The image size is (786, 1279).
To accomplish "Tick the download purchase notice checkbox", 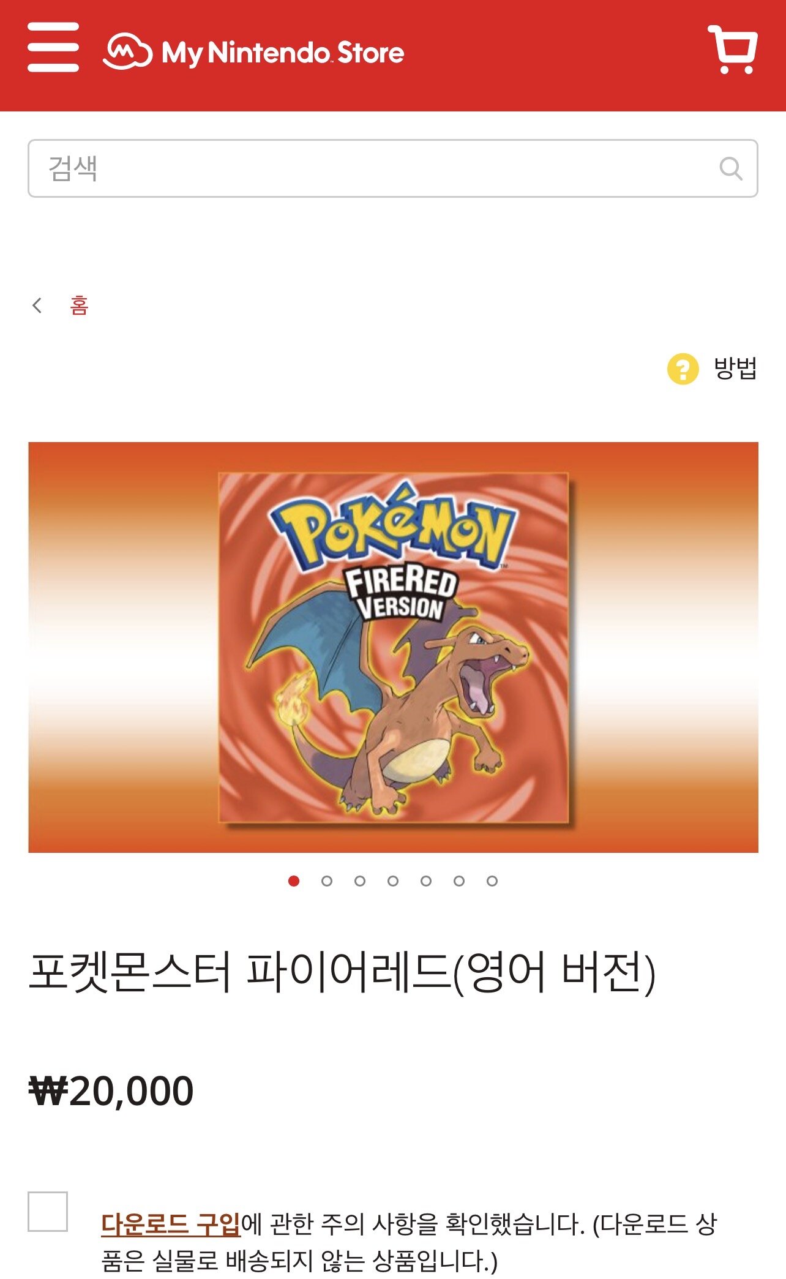I will (48, 1211).
